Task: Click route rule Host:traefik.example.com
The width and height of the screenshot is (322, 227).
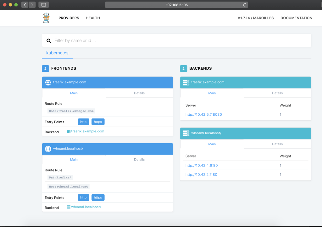Action: click(71, 111)
